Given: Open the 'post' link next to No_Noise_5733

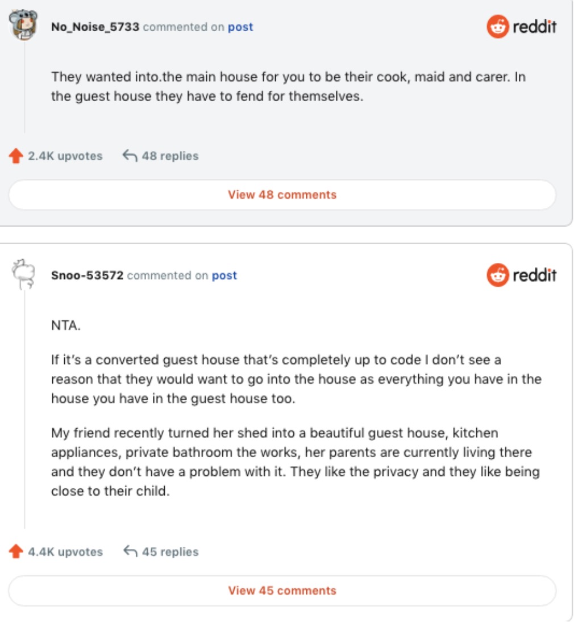Looking at the screenshot, I should point(240,27).
